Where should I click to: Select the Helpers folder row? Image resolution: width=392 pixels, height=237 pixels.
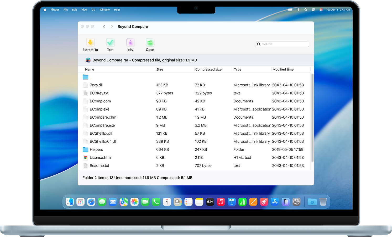pos(96,150)
